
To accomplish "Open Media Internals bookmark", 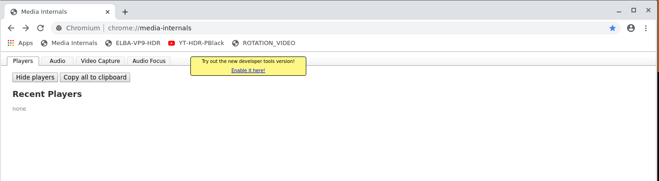I will [x=69, y=43].
